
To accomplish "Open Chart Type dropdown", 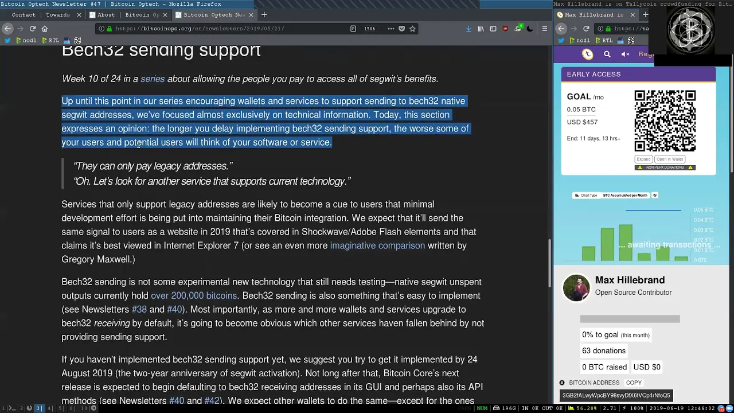I will pos(611,195).
